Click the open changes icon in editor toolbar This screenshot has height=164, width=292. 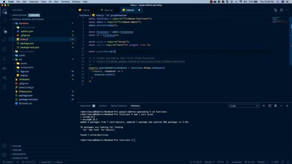[276, 10]
